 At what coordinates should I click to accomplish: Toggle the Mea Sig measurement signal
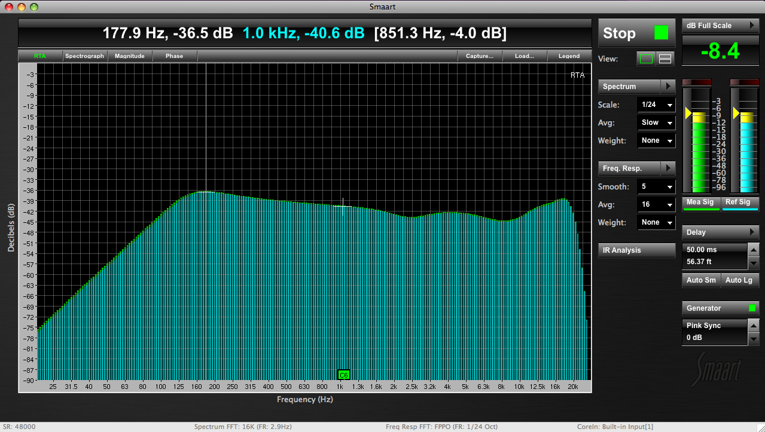(700, 203)
